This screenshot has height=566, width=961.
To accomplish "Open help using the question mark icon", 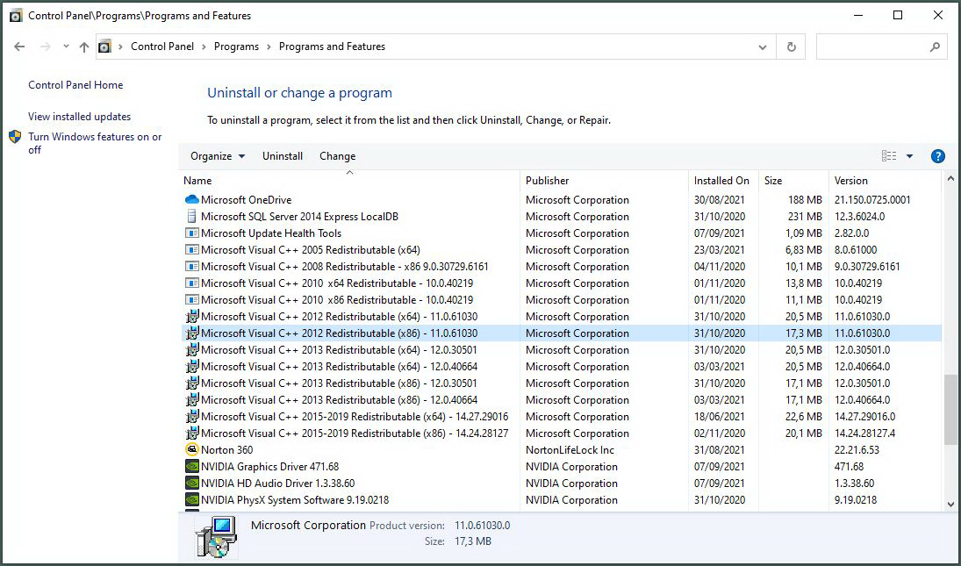I will click(937, 155).
